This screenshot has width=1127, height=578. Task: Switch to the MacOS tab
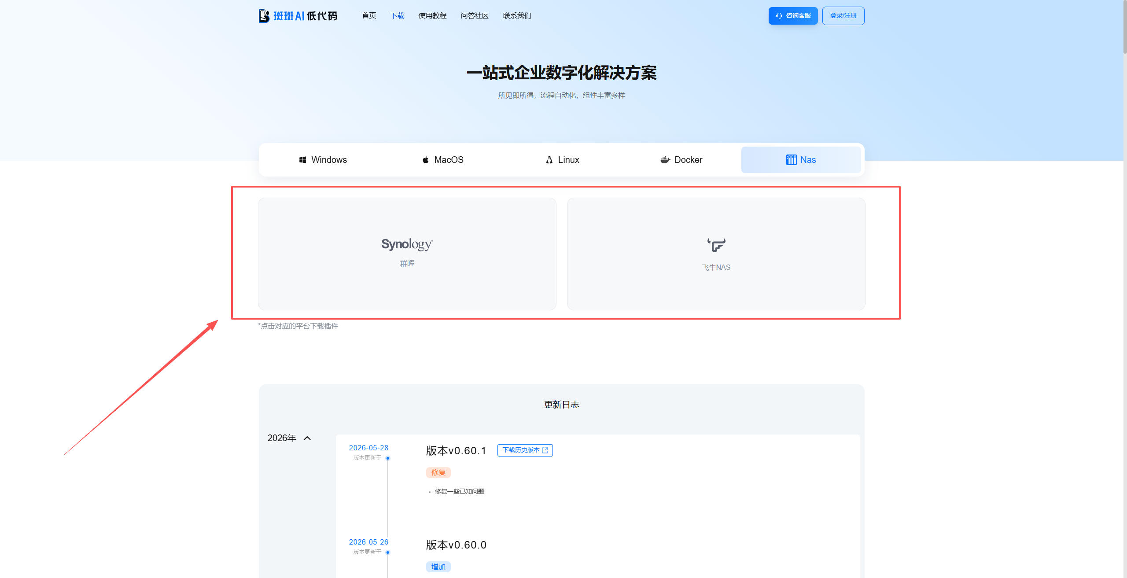coord(442,160)
